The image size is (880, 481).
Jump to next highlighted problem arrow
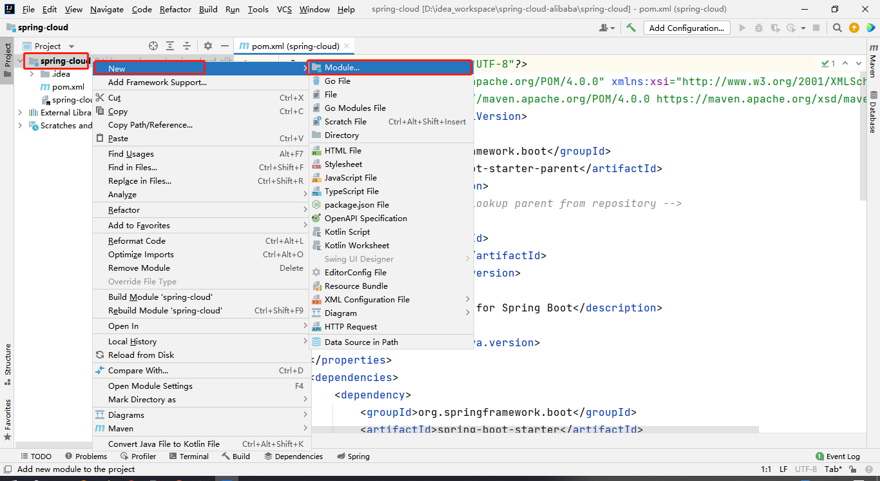pyautogui.click(x=859, y=63)
